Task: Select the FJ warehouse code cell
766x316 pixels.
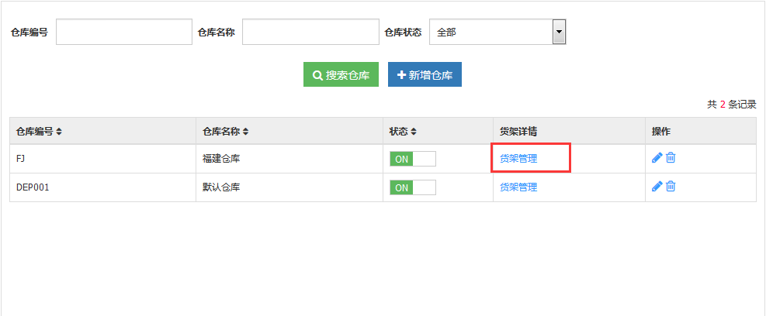Action: 21,158
